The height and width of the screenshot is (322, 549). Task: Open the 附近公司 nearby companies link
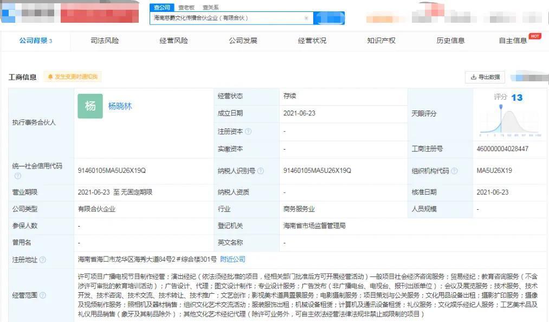tap(232, 259)
